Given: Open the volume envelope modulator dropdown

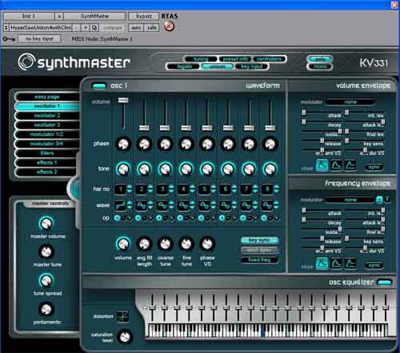Looking at the screenshot, I should click(350, 102).
